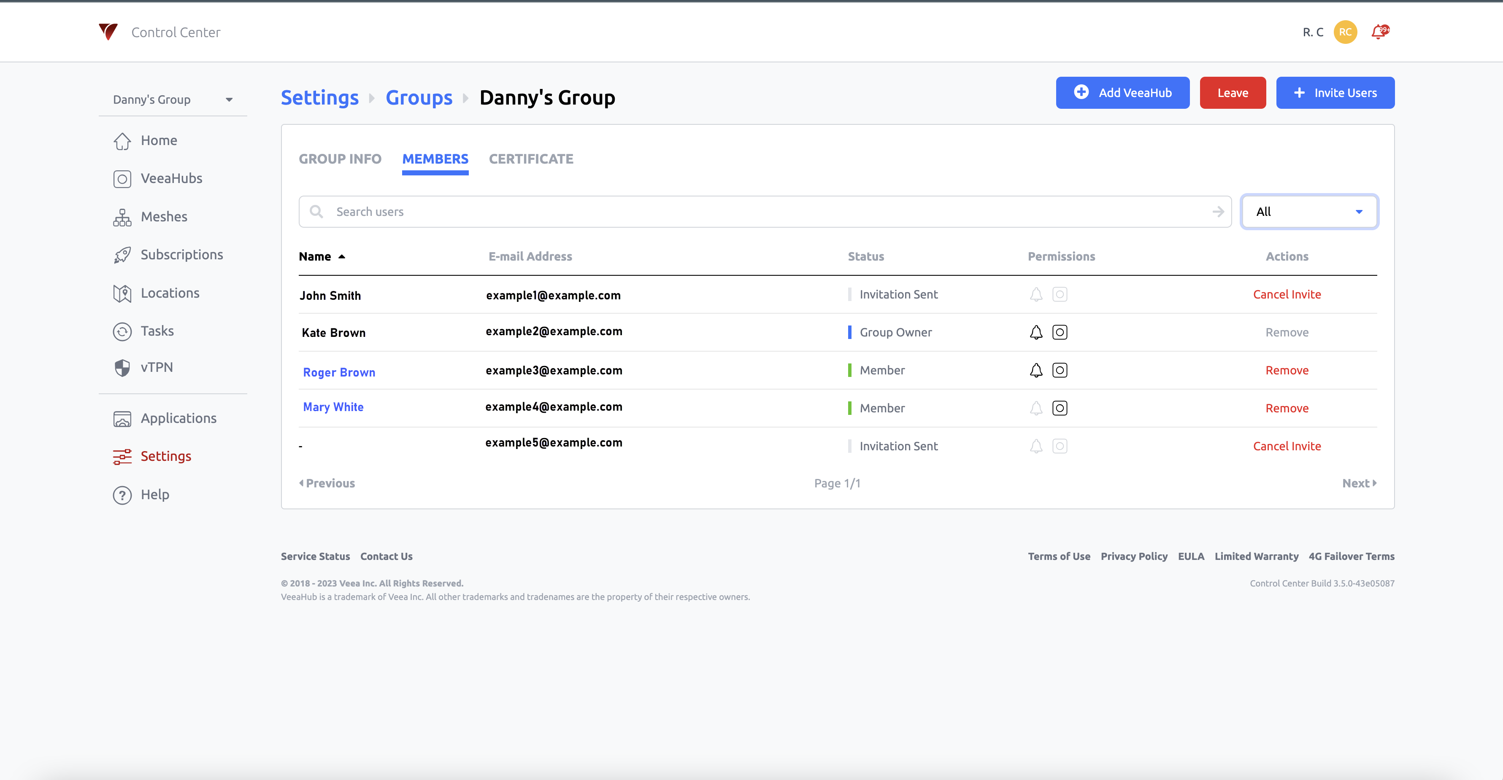Click the Subscriptions rocket icon
This screenshot has height=780, width=1503.
[x=122, y=255]
